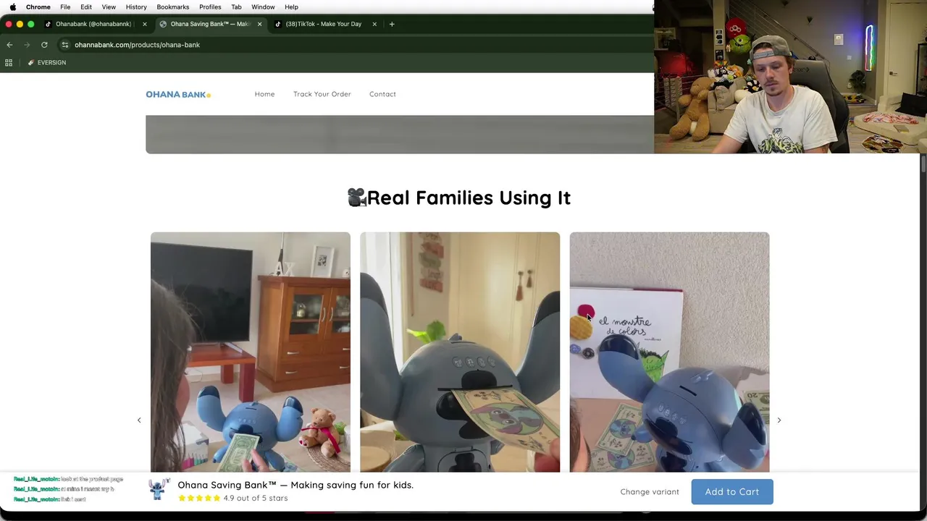This screenshot has height=521, width=927.
Task: Switch to the TikTok Make Your Day tab
Action: (x=324, y=24)
